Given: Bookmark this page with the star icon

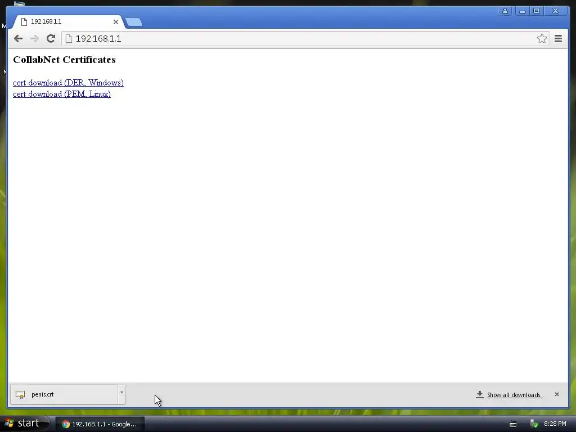Looking at the screenshot, I should pos(542,39).
